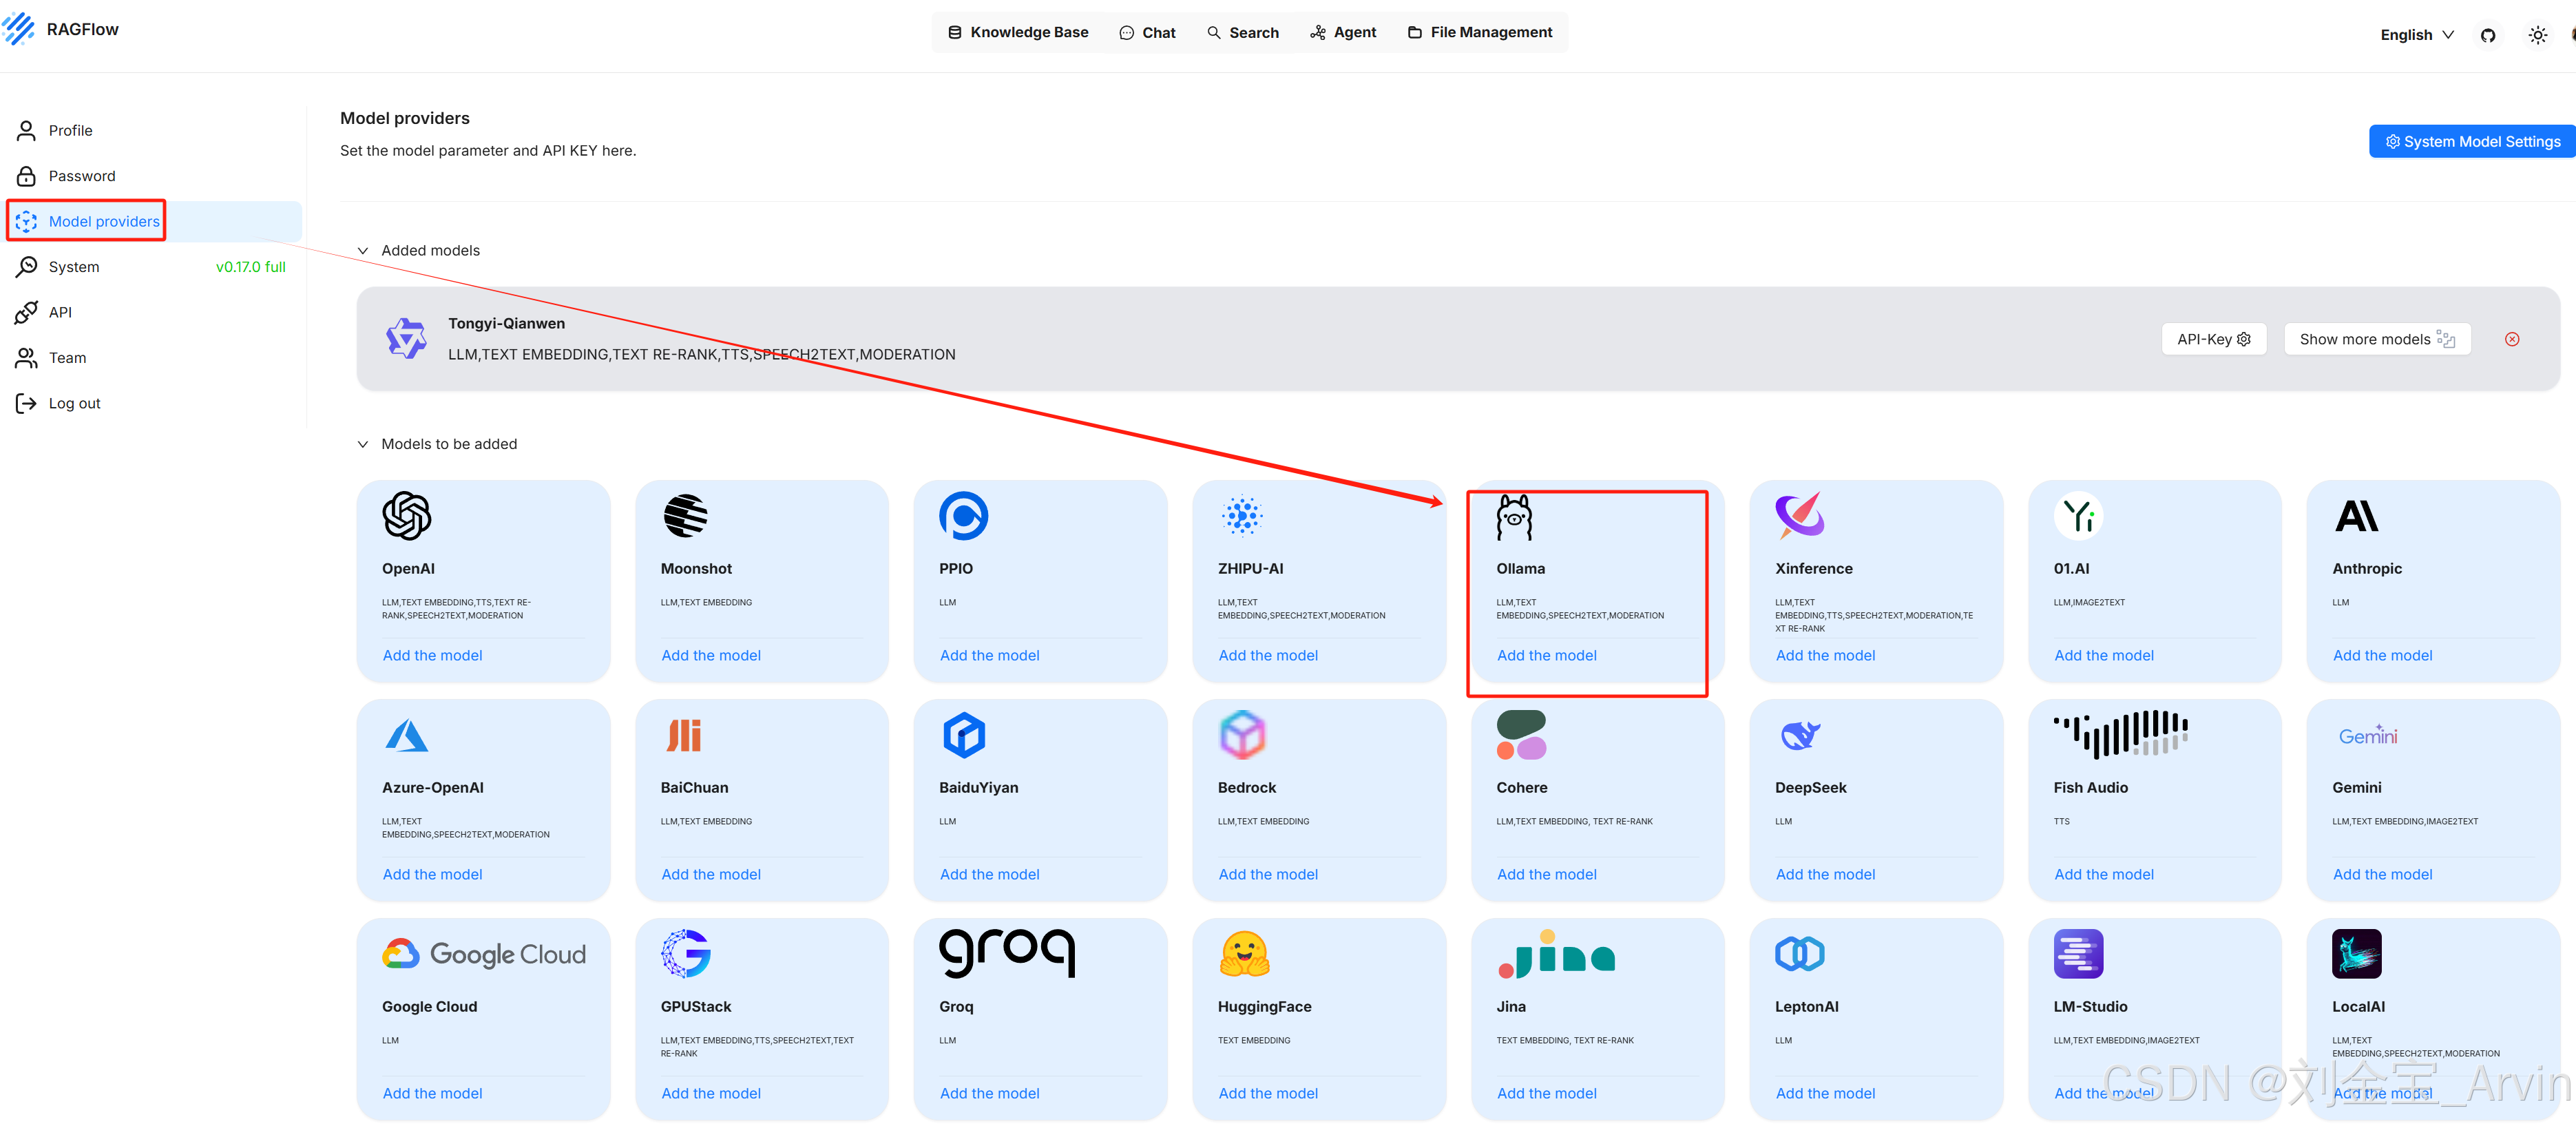Click the OpenAI logo icon
The image size is (2576, 1126).
407,516
